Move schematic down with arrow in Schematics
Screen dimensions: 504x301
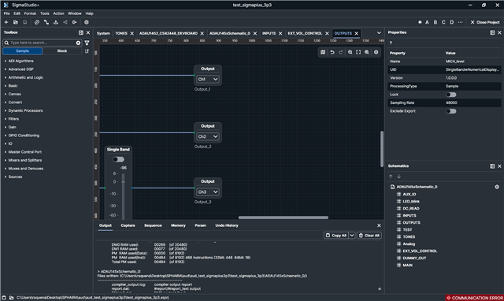[x=399, y=177]
